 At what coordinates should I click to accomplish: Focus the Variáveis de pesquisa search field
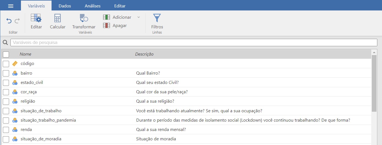click(193, 43)
